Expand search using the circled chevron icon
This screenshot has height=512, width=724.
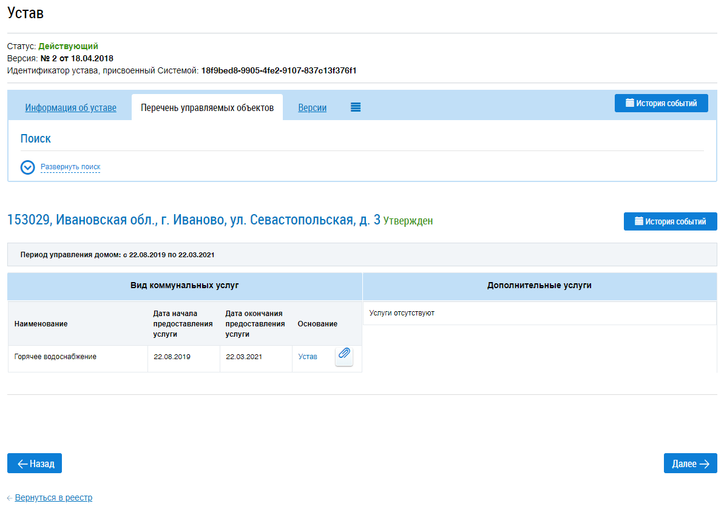click(28, 167)
